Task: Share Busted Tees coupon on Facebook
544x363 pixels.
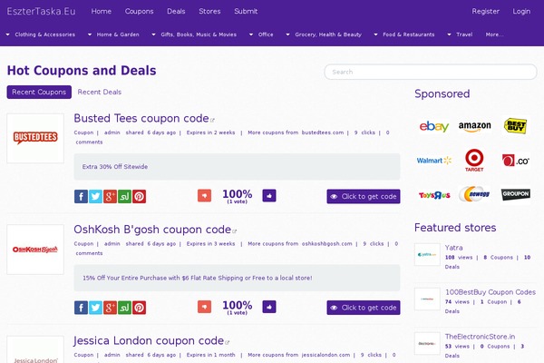Action: click(81, 196)
